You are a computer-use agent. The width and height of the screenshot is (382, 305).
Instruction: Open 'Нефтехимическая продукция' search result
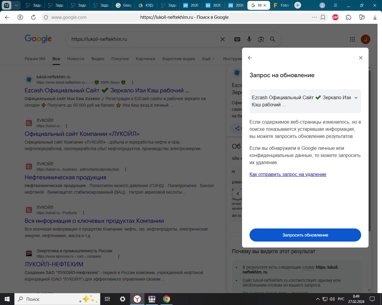pyautogui.click(x=65, y=177)
